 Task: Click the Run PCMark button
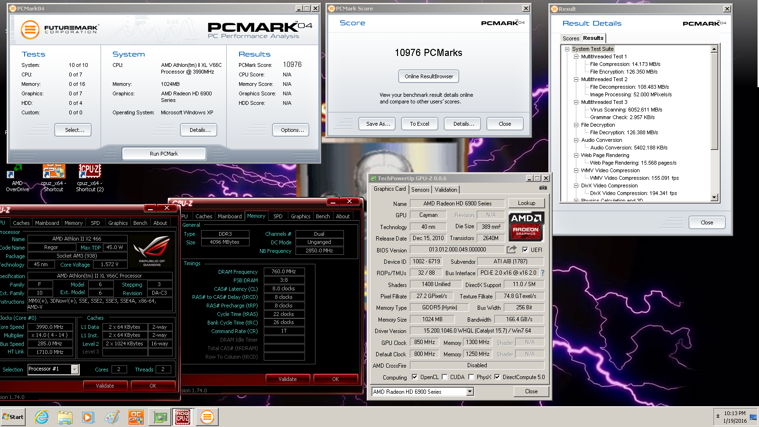pos(164,154)
